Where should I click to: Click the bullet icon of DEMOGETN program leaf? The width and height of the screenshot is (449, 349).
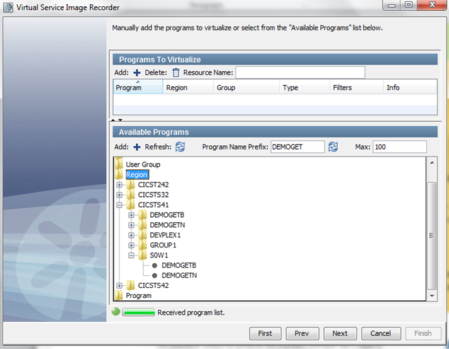(155, 276)
